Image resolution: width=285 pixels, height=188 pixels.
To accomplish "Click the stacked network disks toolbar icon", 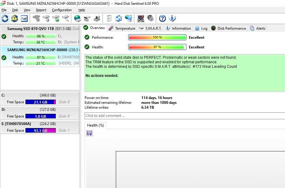I will pos(87,18).
